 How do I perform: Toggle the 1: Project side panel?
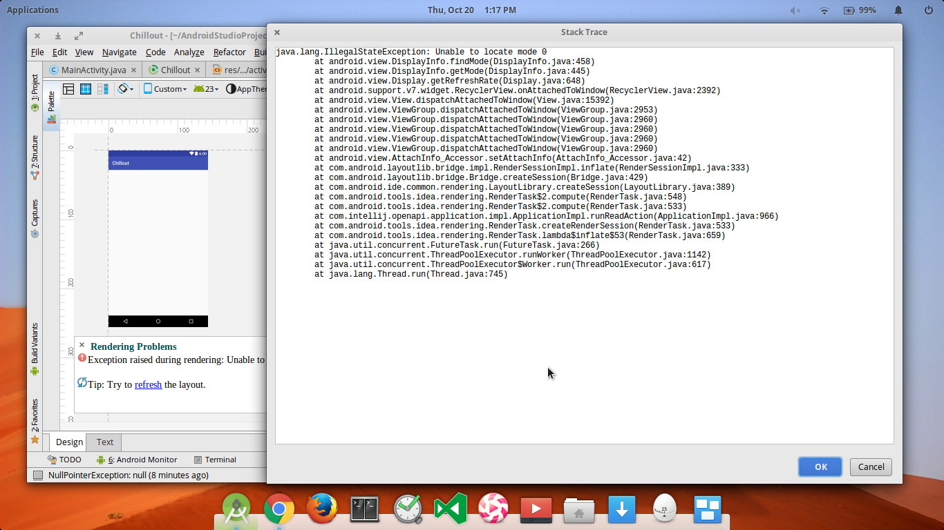click(x=35, y=93)
